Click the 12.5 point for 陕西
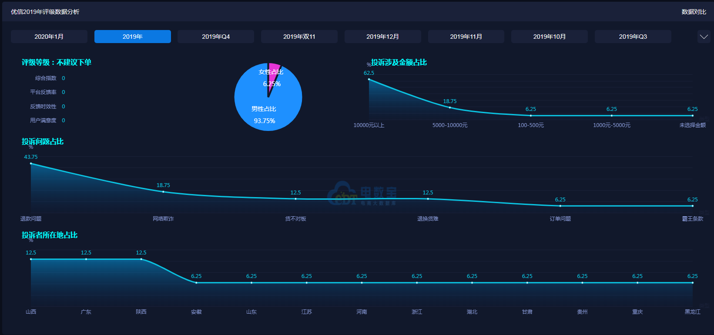 141,259
